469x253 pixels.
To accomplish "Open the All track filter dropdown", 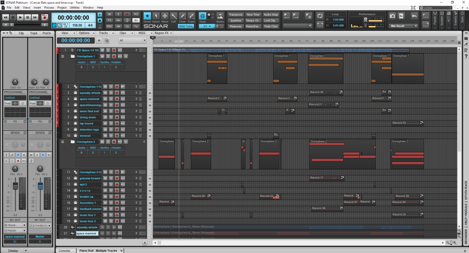I will point(132,40).
